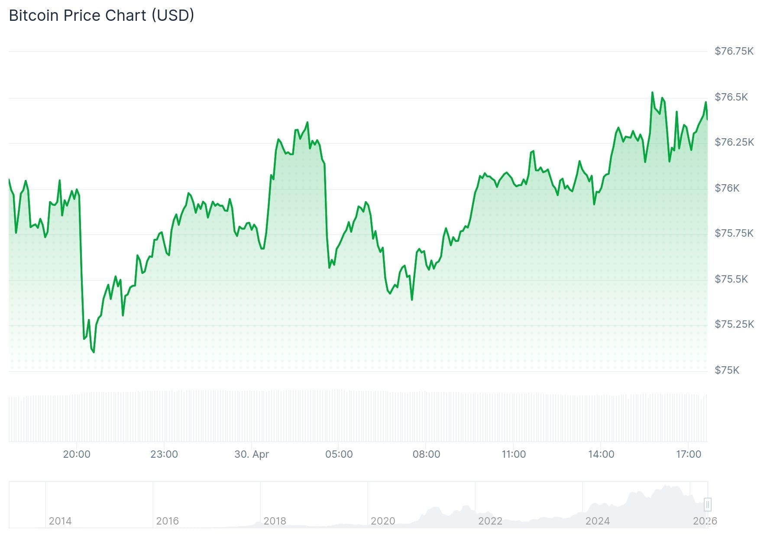Click the 2018 label in the navigator
Viewport: 764px width, 541px height.
(x=275, y=521)
